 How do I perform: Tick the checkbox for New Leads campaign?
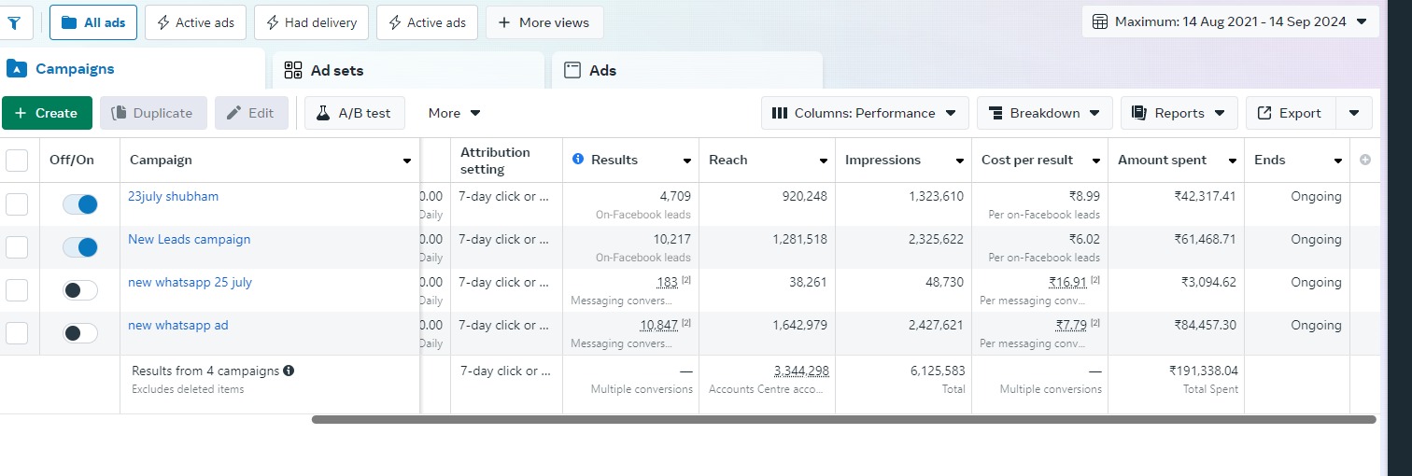pyautogui.click(x=17, y=247)
